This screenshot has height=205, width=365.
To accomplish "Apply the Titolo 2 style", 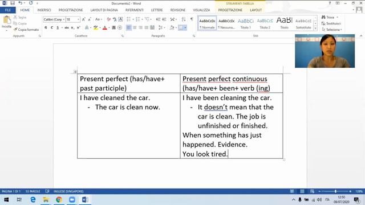I will coord(265,23).
